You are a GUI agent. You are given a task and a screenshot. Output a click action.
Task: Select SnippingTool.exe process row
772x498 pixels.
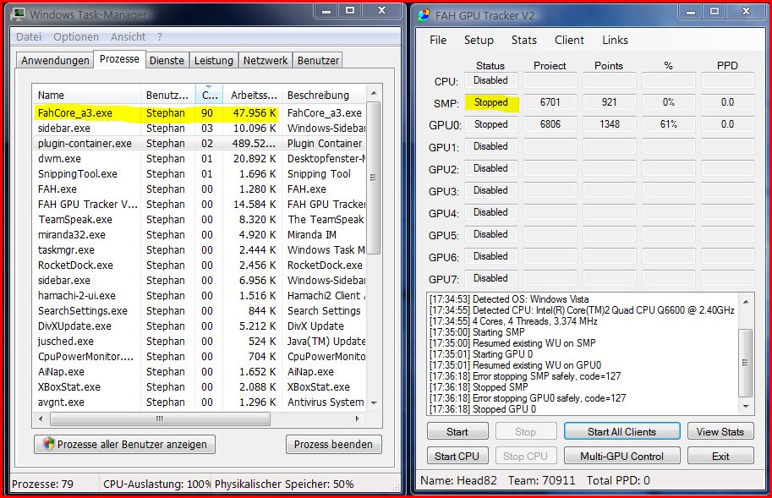coord(200,173)
